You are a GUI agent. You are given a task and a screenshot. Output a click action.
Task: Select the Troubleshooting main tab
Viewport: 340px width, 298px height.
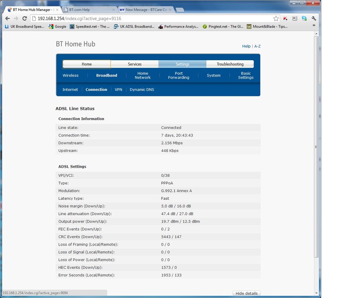[230, 64]
